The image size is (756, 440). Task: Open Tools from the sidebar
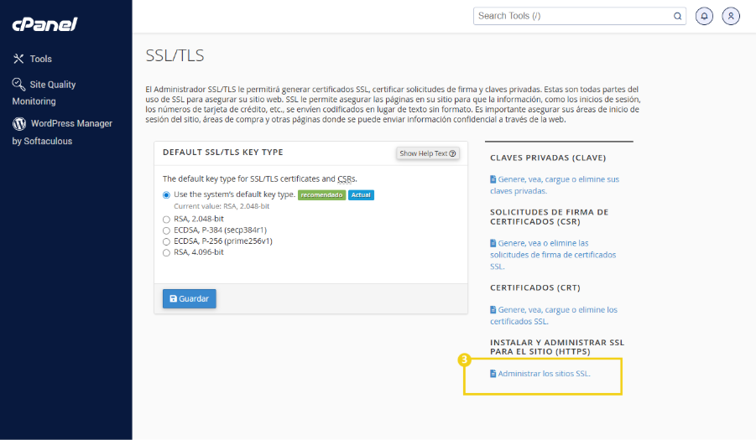click(x=40, y=59)
